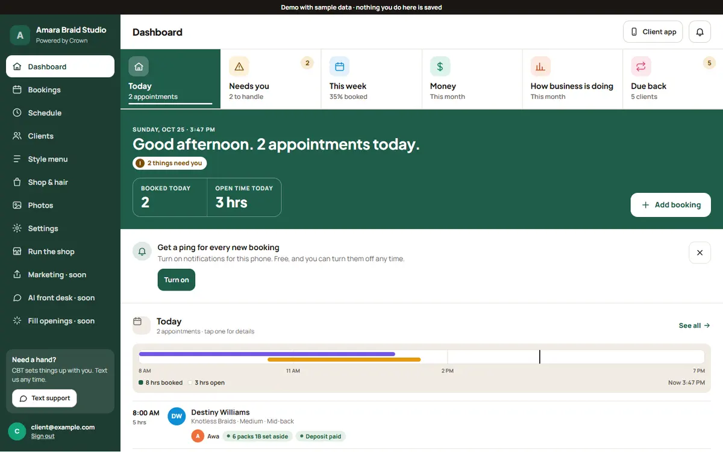Open Bookings in the sidebar

pos(60,90)
